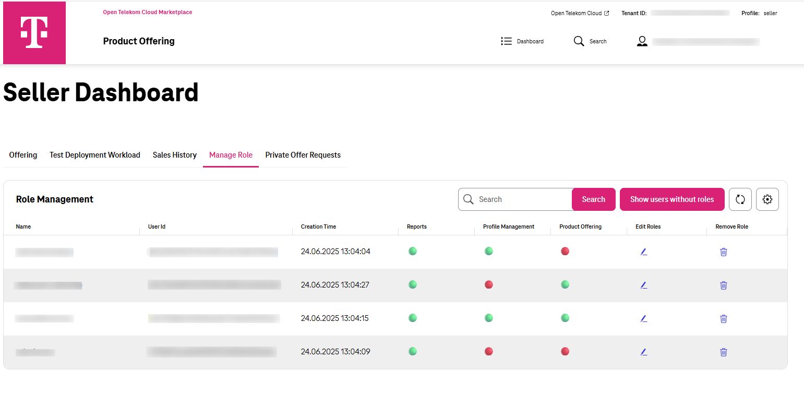Viewport: 804px width, 394px height.
Task: Open Private Offer Requests tab
Action: coord(303,155)
